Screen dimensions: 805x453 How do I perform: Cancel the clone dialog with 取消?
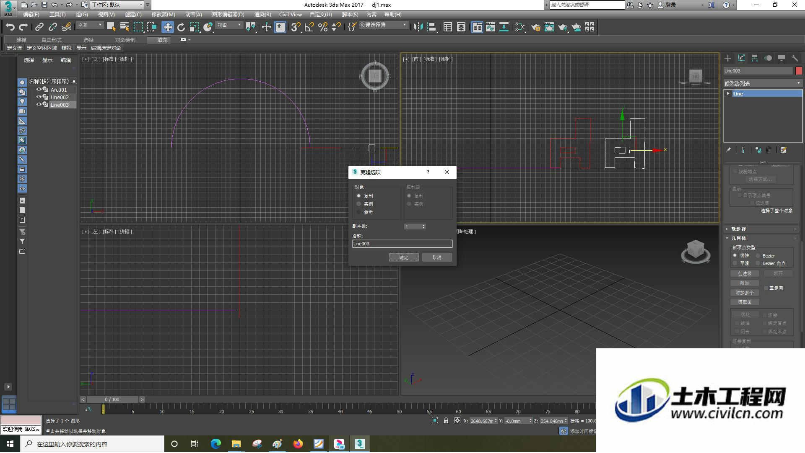[x=437, y=257]
